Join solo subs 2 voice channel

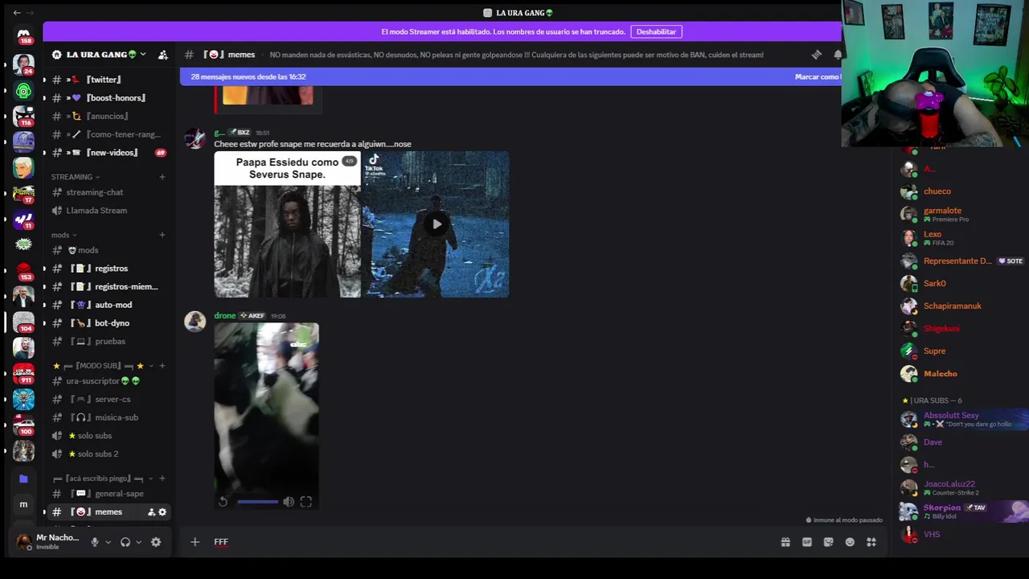click(106, 454)
